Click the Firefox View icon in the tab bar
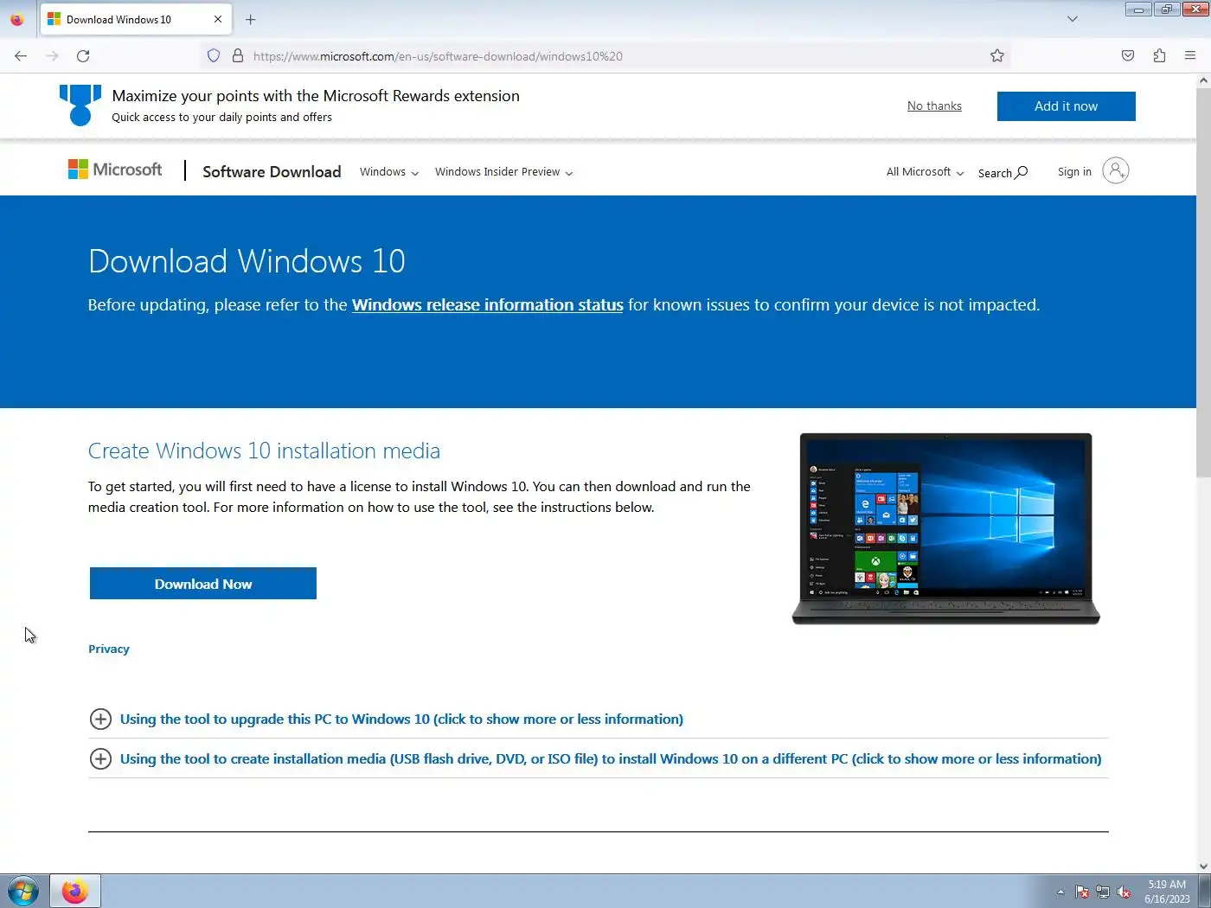 point(17,19)
